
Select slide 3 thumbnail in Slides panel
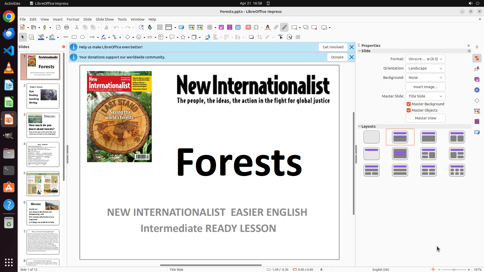pos(43,125)
